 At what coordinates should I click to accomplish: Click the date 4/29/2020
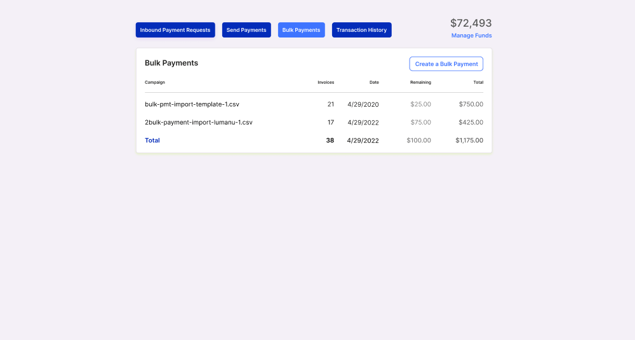(363, 105)
